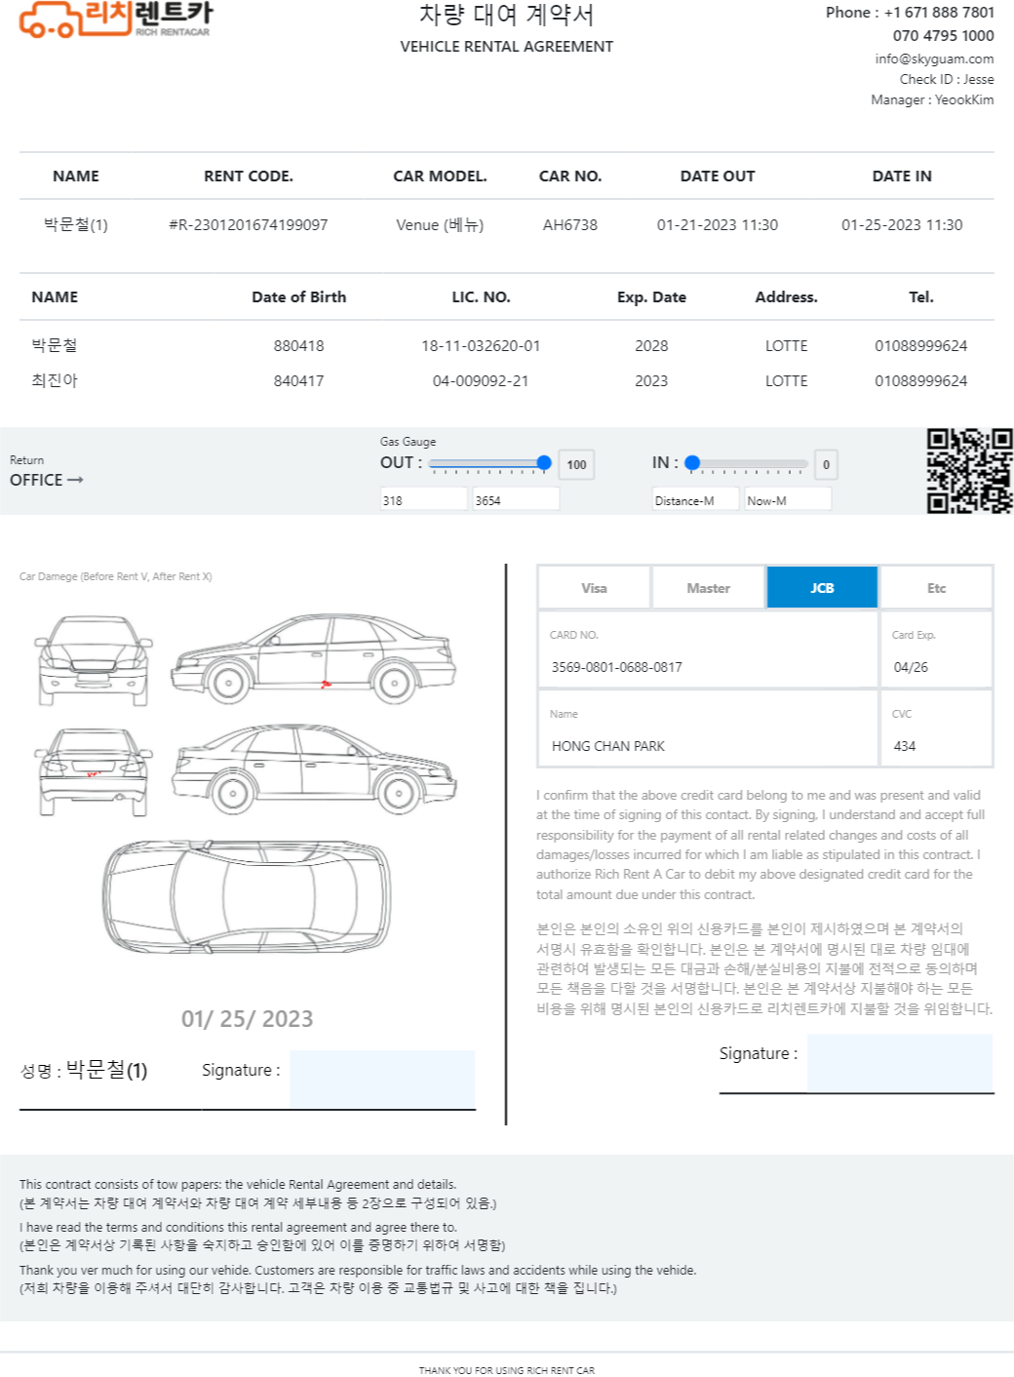Click the IN gauge value box 0
The height and width of the screenshot is (1377, 1014).
[x=826, y=464]
